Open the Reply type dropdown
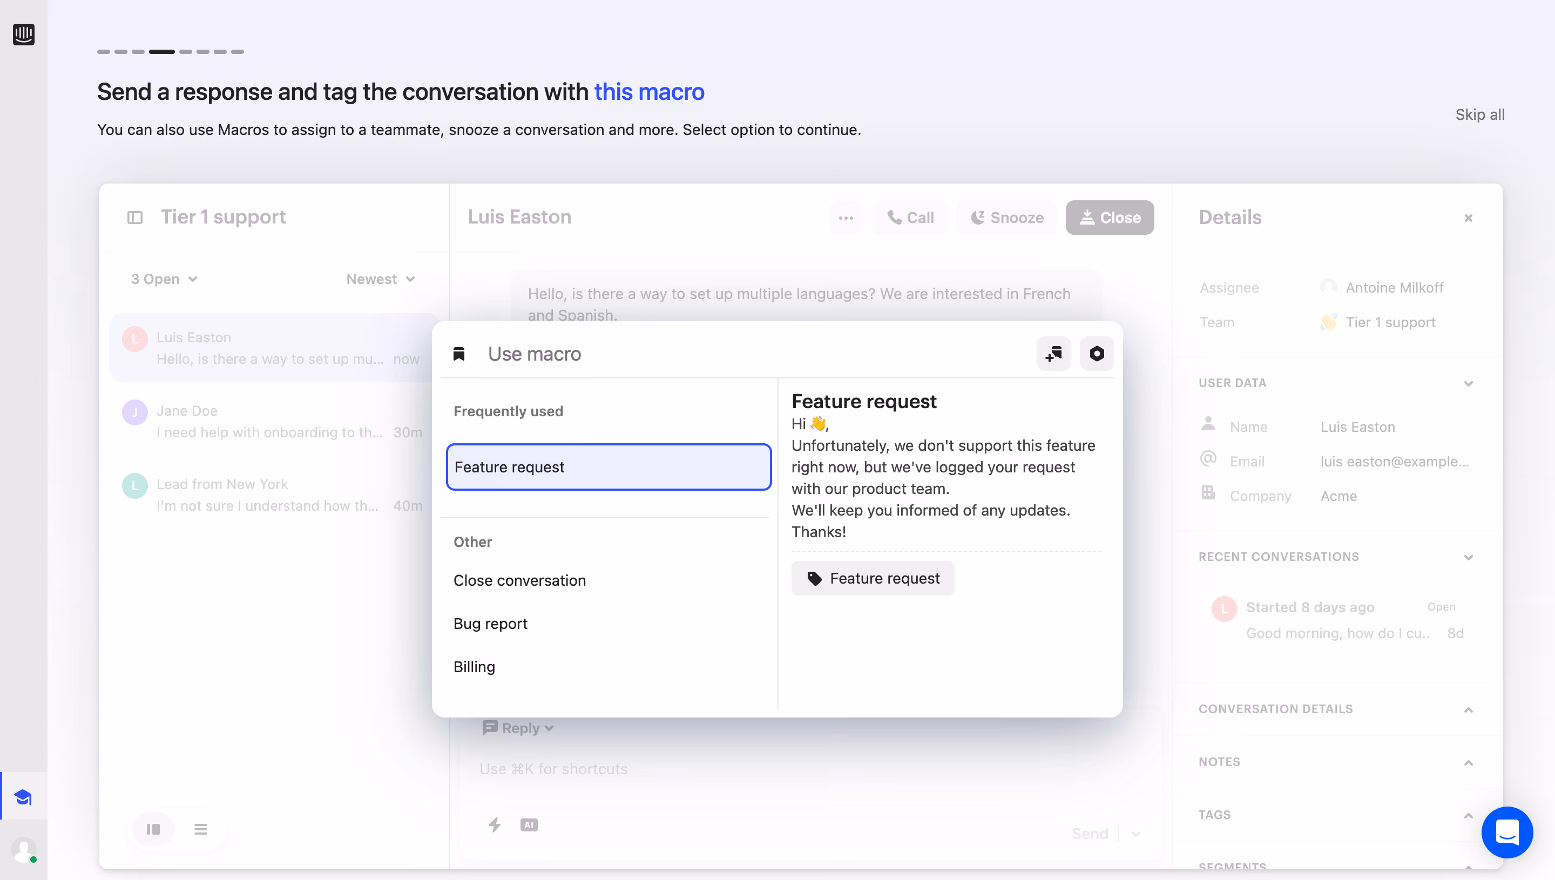 coord(518,728)
